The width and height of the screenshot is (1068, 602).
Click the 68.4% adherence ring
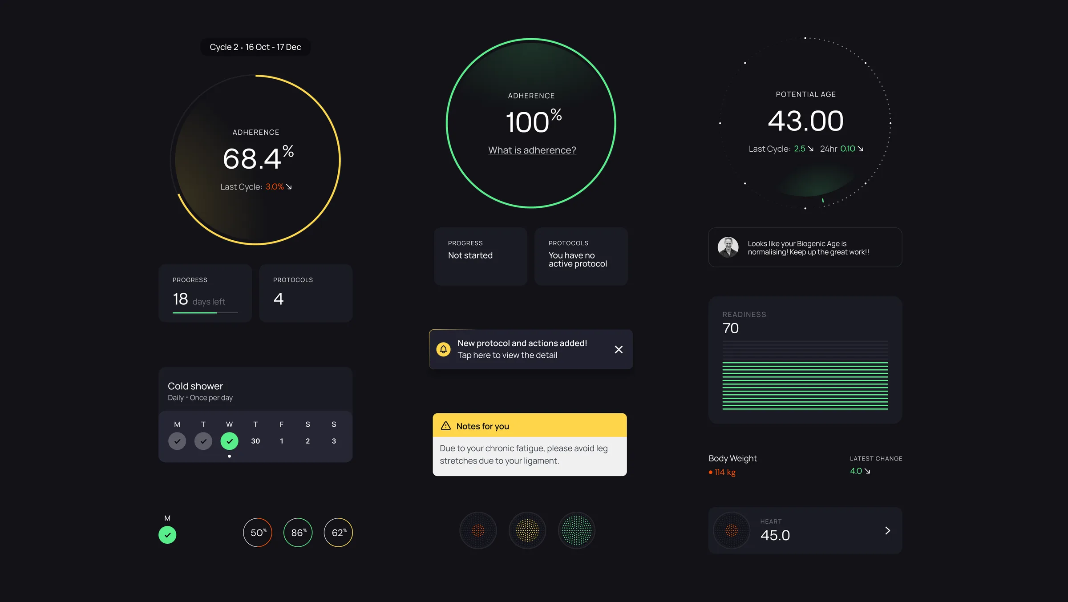click(x=255, y=160)
